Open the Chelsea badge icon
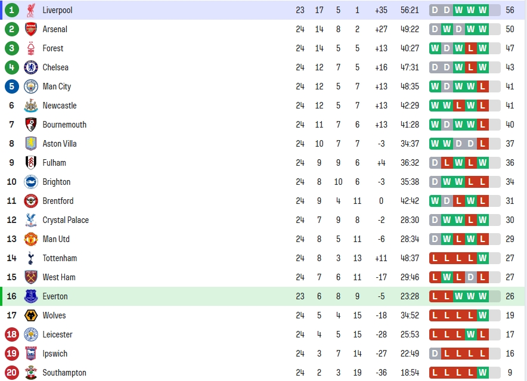The width and height of the screenshot is (527, 381). click(x=31, y=67)
